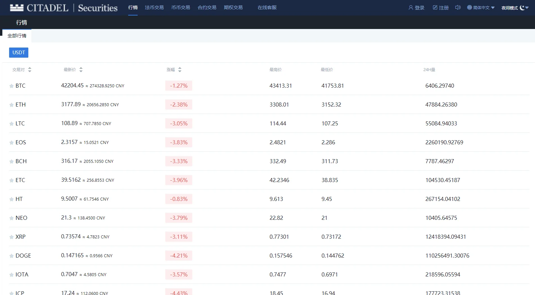Viewport: 535px width, 295px height.
Task: Click the star beside LTC
Action: (11, 124)
